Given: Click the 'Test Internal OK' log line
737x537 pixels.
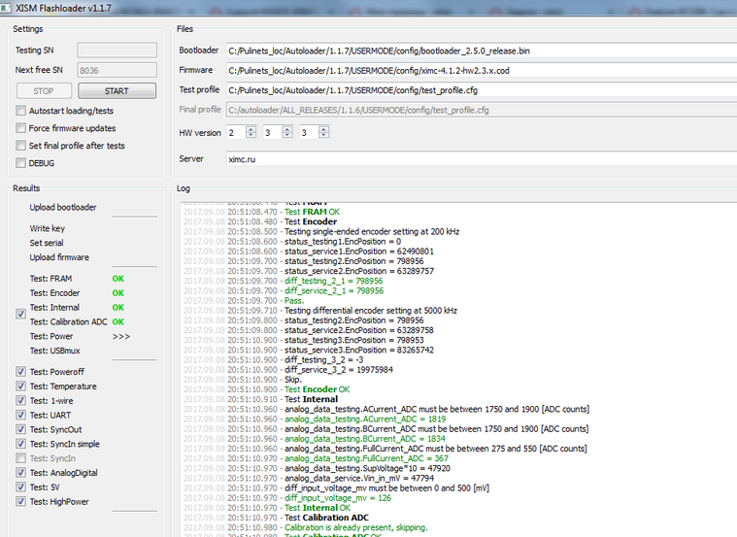Looking at the screenshot, I should [x=318, y=508].
